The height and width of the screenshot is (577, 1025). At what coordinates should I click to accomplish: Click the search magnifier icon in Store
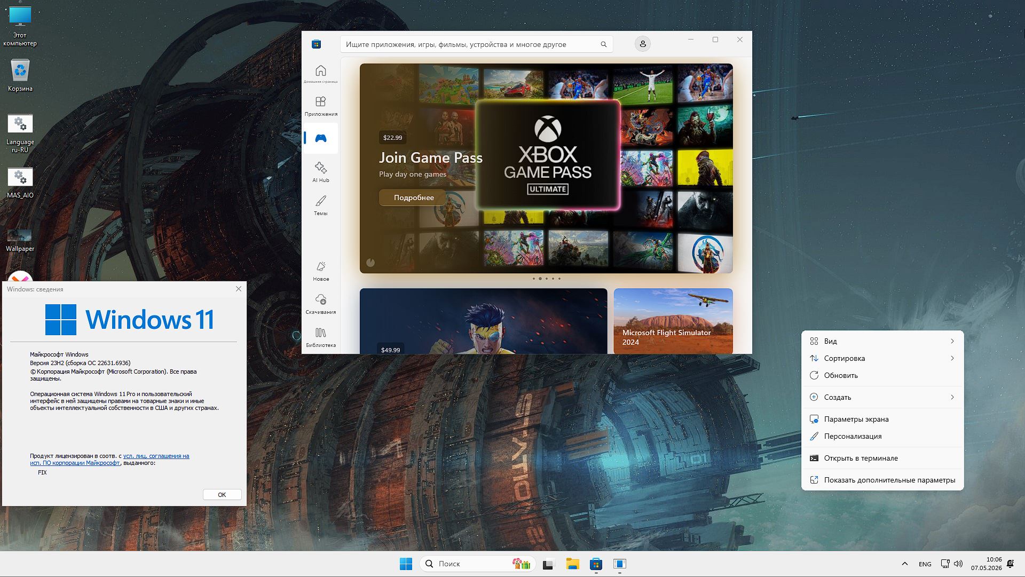pyautogui.click(x=604, y=44)
